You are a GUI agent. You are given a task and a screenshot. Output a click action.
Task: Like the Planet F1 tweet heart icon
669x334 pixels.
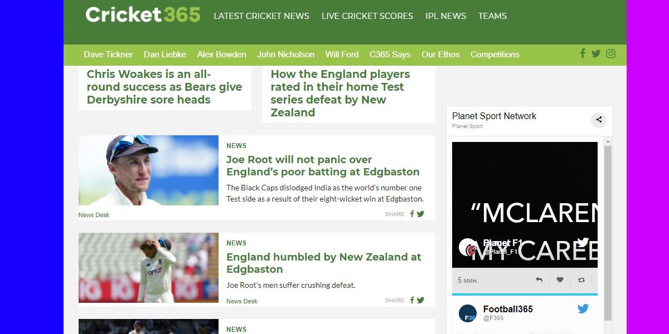click(x=560, y=280)
